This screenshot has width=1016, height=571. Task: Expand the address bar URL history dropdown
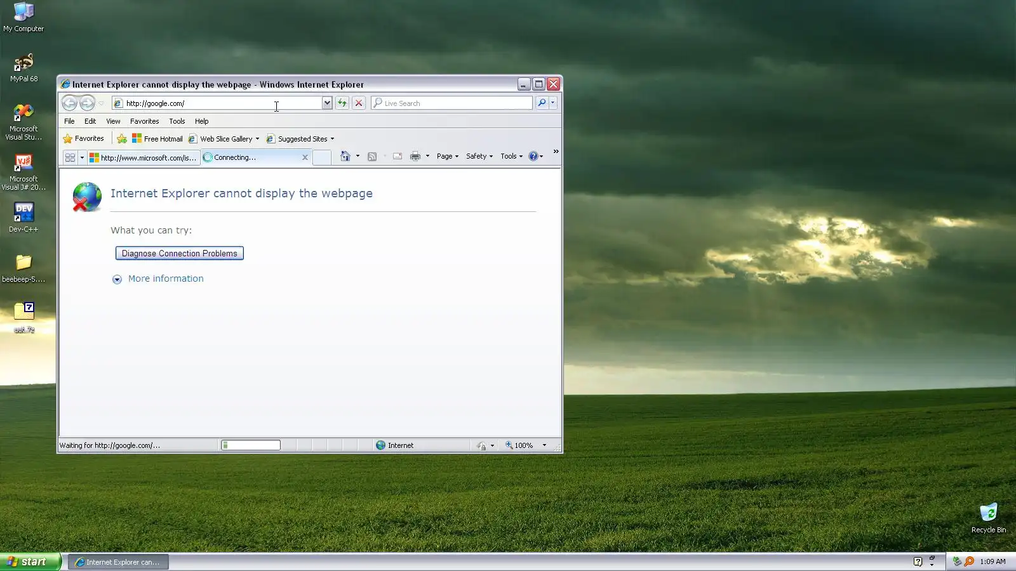pyautogui.click(x=327, y=103)
